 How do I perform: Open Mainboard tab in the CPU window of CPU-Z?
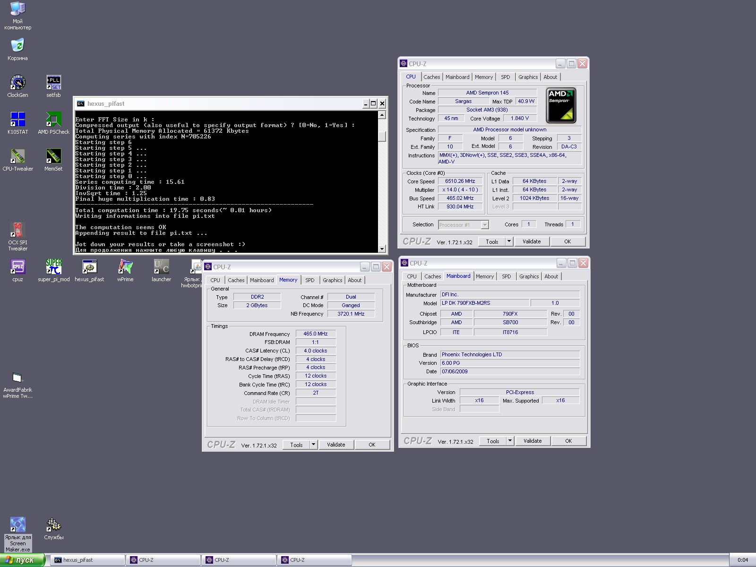[457, 77]
